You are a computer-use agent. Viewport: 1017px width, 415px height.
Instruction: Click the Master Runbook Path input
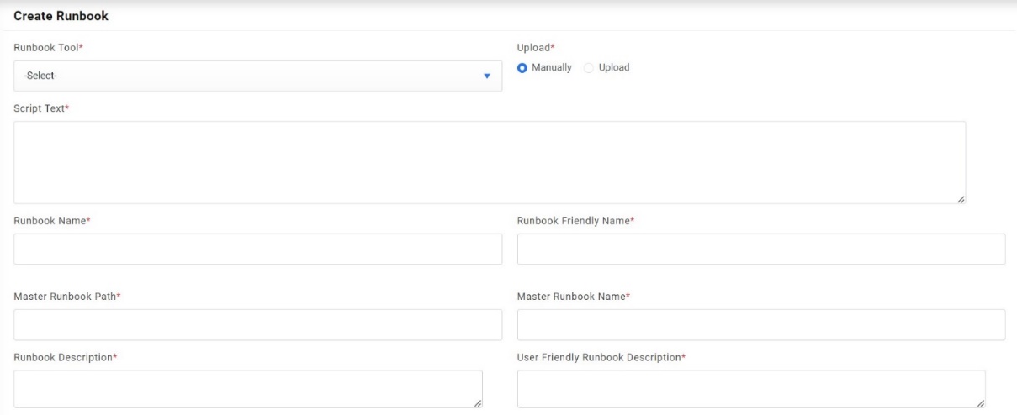pos(257,324)
